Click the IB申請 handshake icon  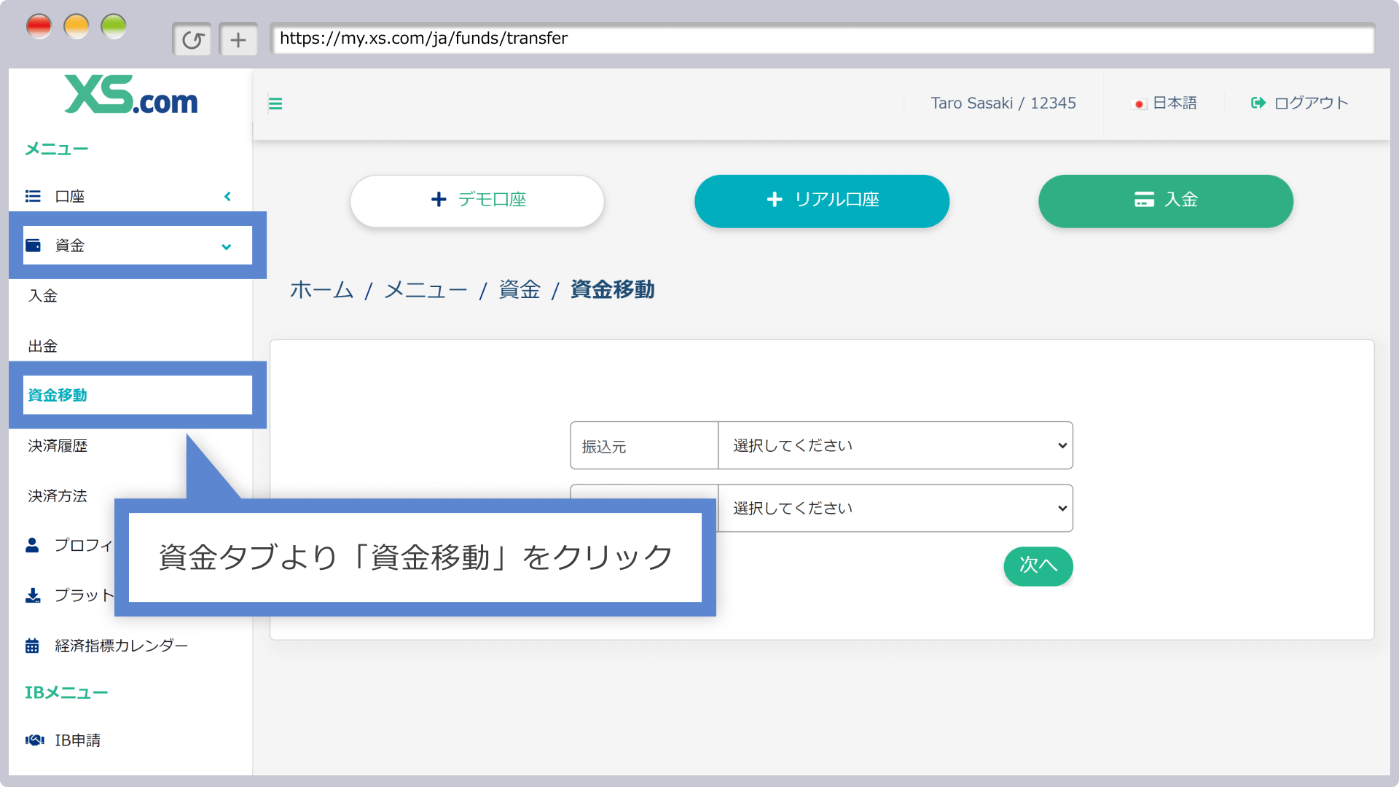34,740
